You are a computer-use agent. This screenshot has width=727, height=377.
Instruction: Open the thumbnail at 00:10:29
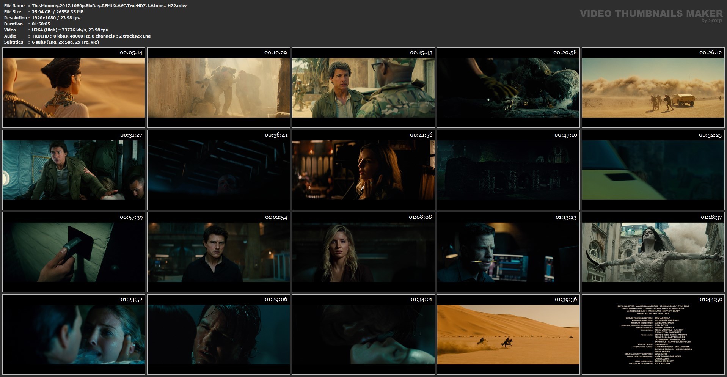(218, 88)
